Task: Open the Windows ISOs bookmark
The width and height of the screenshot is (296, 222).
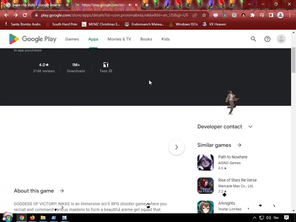Action: [183, 24]
